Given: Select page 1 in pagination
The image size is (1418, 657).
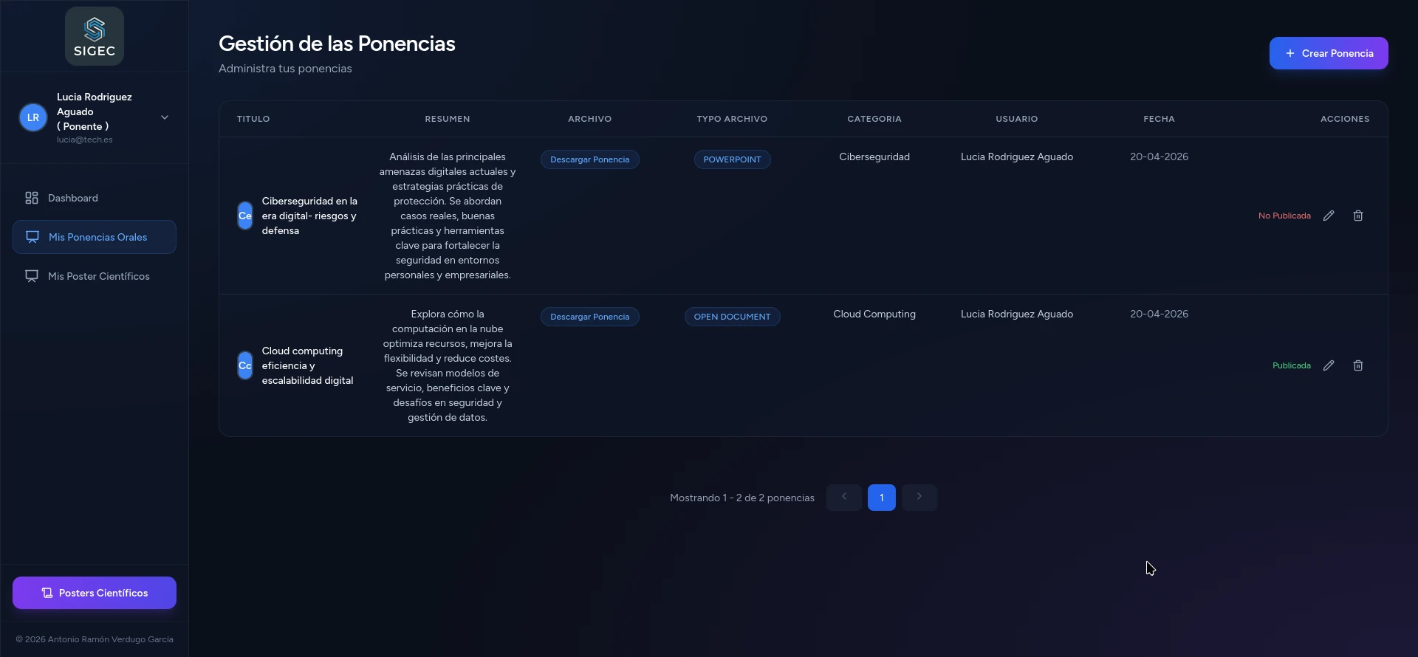Looking at the screenshot, I should click(x=881, y=498).
